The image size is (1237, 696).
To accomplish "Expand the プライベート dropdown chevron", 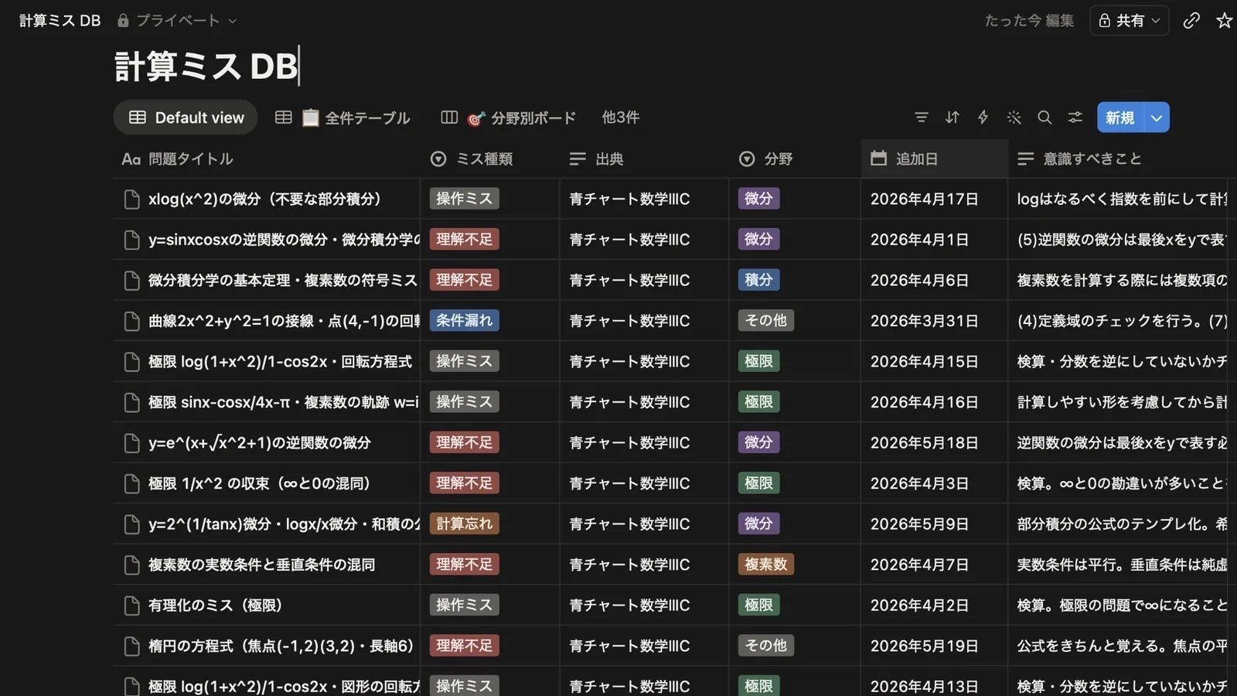I will point(233,21).
